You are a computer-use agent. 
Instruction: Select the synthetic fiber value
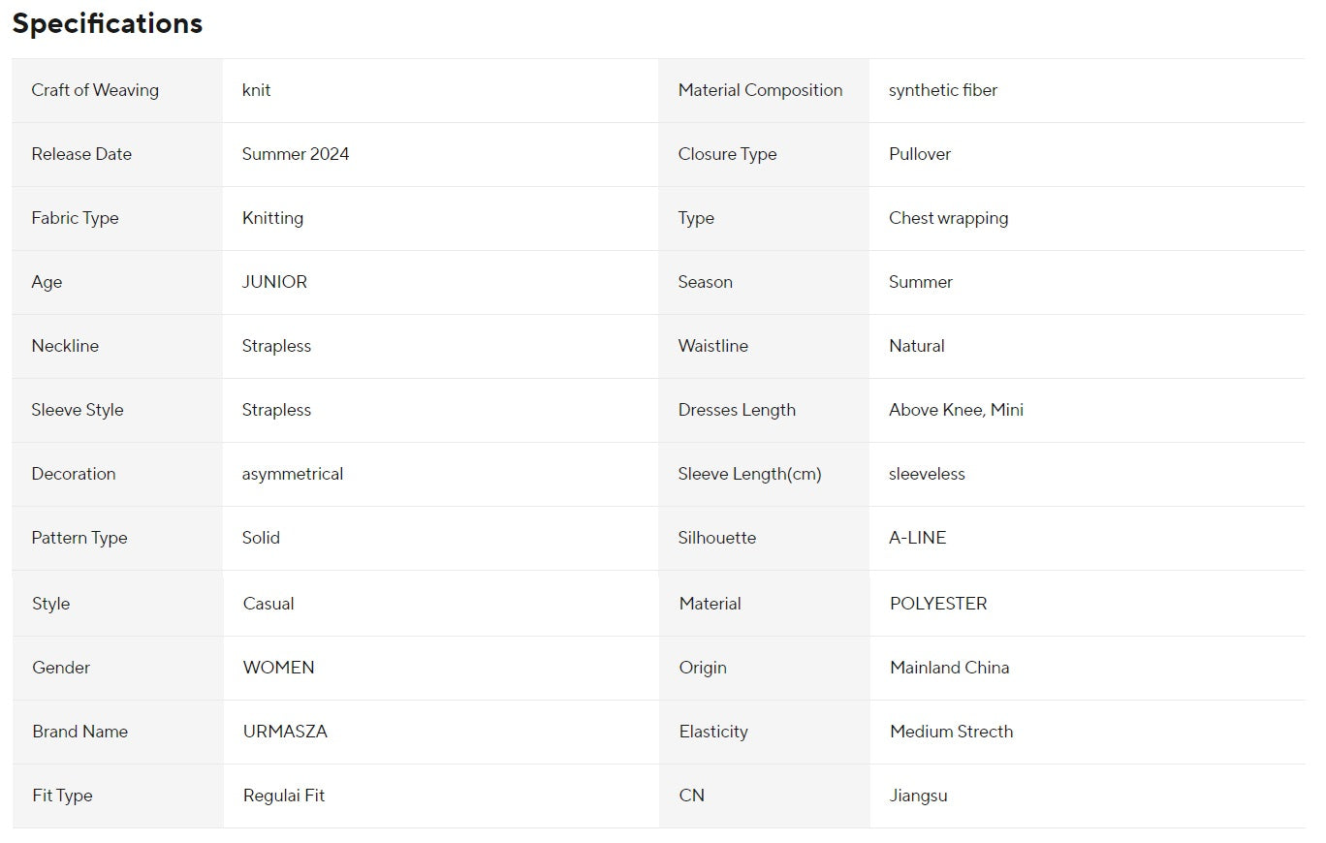tap(942, 90)
